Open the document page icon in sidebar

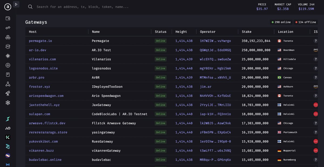pyautogui.click(x=8, y=75)
